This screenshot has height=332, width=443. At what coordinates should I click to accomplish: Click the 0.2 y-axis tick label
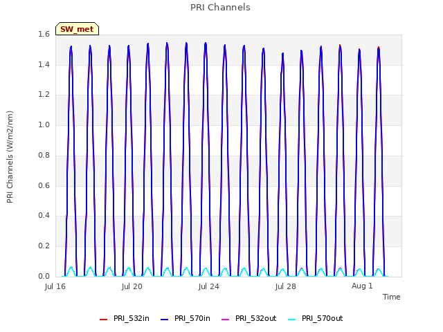tap(44, 246)
